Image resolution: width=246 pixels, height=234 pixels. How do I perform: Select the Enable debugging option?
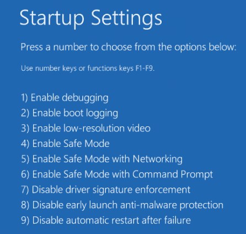[x=65, y=98]
